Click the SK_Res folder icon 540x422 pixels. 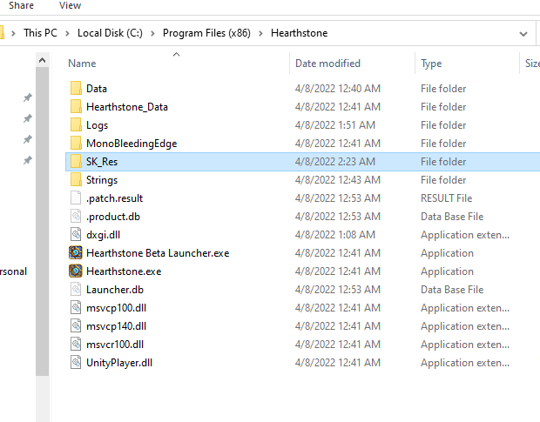coord(76,162)
